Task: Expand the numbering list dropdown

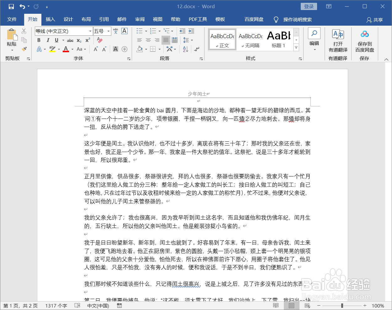Action: (159, 31)
